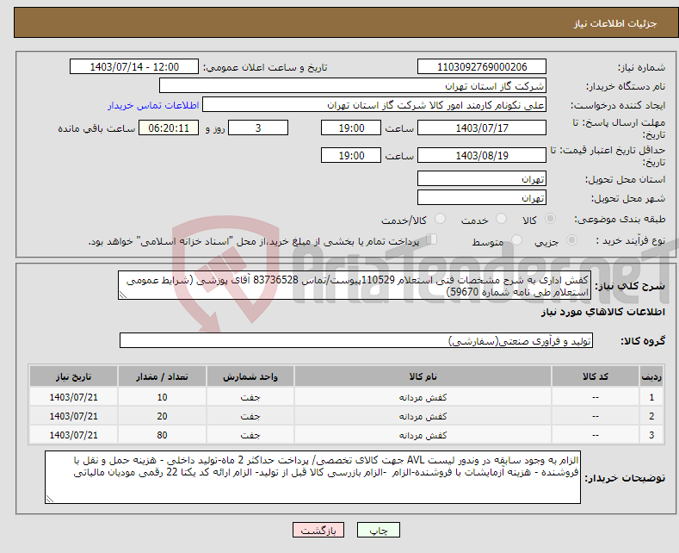Select the کالا/خدمت radio button
This screenshot has height=553, width=679.
(x=440, y=219)
